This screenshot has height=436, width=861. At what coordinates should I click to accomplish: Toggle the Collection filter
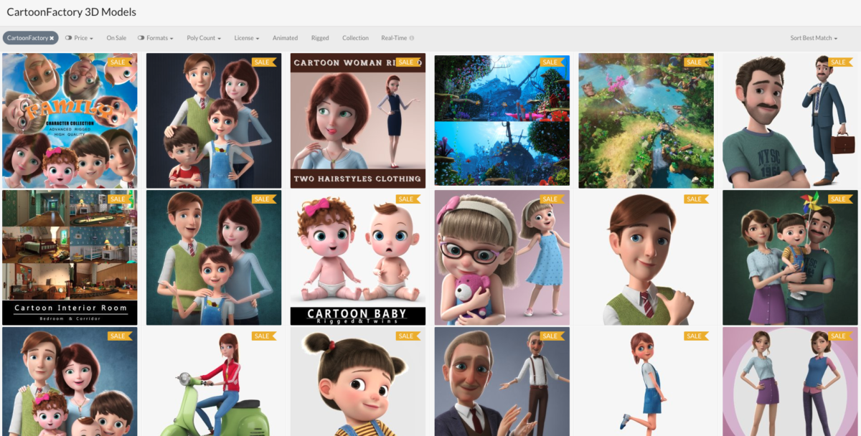click(x=355, y=38)
